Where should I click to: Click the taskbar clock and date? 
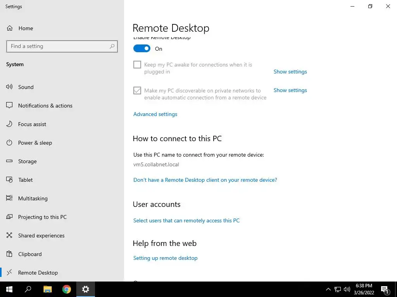[364, 289]
